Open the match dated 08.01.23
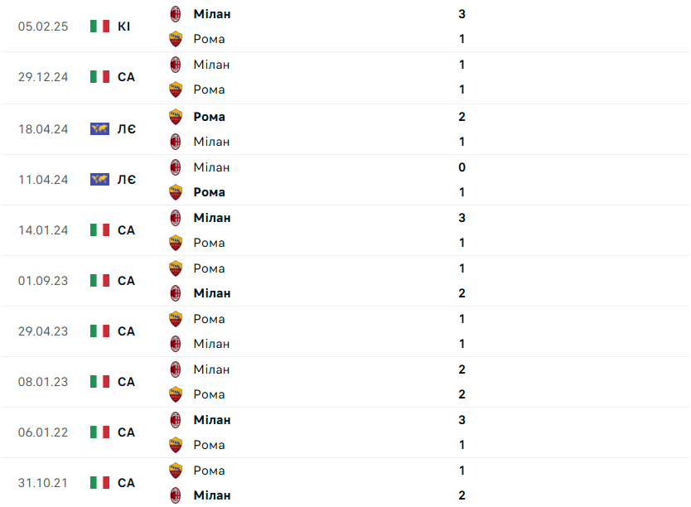This screenshot has height=507, width=691. (x=345, y=382)
